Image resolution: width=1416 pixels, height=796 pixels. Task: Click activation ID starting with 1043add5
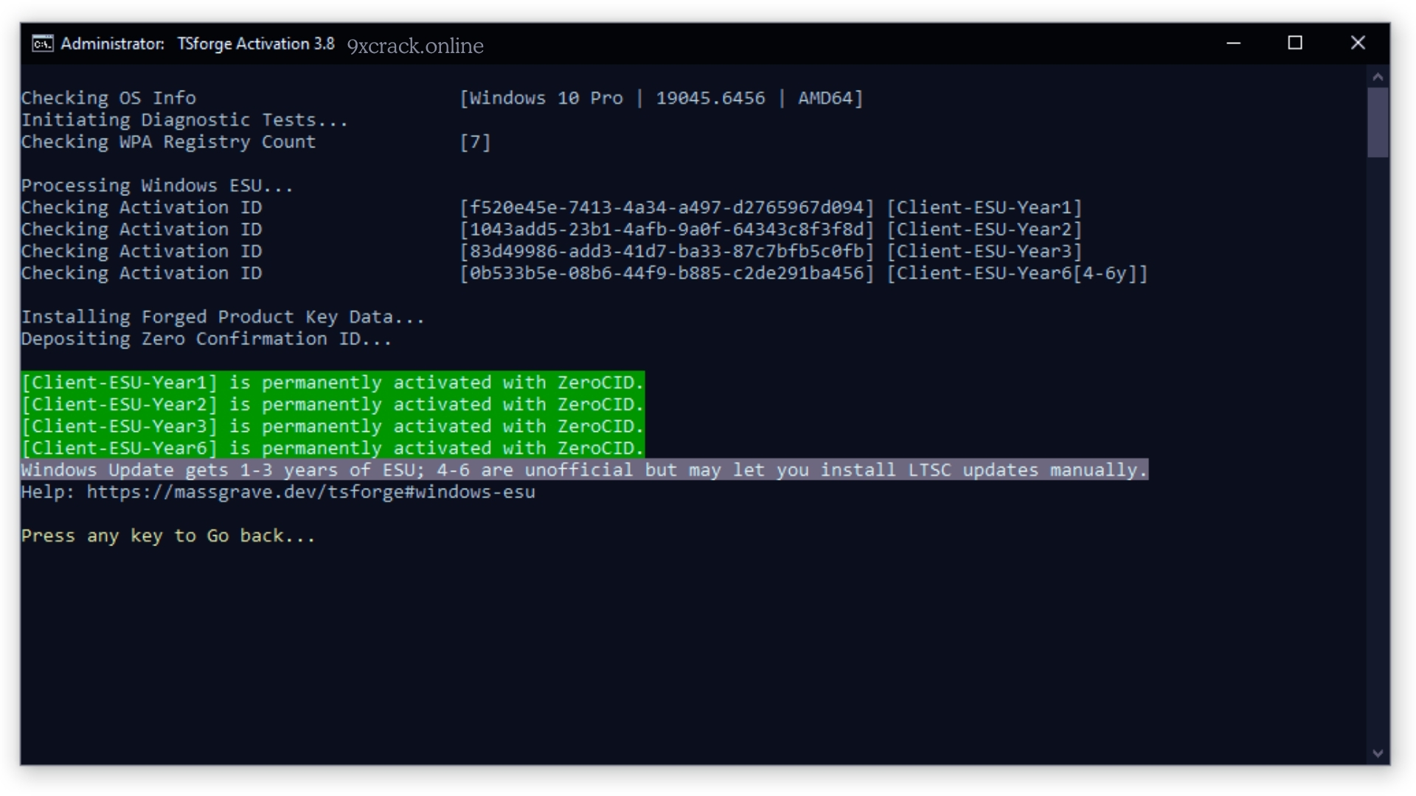(x=667, y=230)
